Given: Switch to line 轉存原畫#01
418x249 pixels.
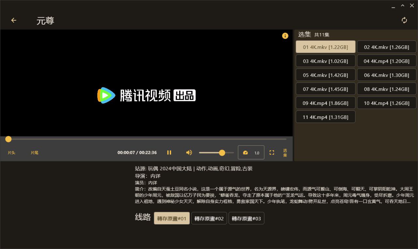Looking at the screenshot, I should [172, 218].
